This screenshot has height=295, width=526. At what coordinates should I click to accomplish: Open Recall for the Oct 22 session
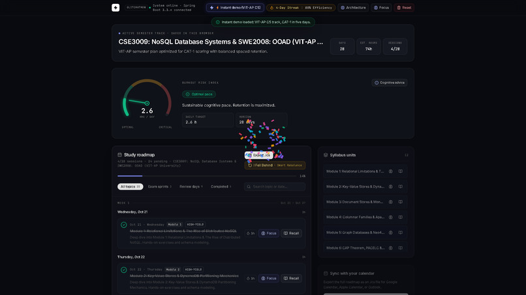pyautogui.click(x=291, y=278)
